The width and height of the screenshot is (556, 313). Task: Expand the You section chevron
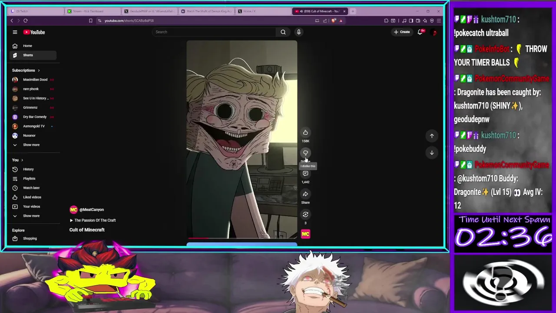[x=22, y=160]
